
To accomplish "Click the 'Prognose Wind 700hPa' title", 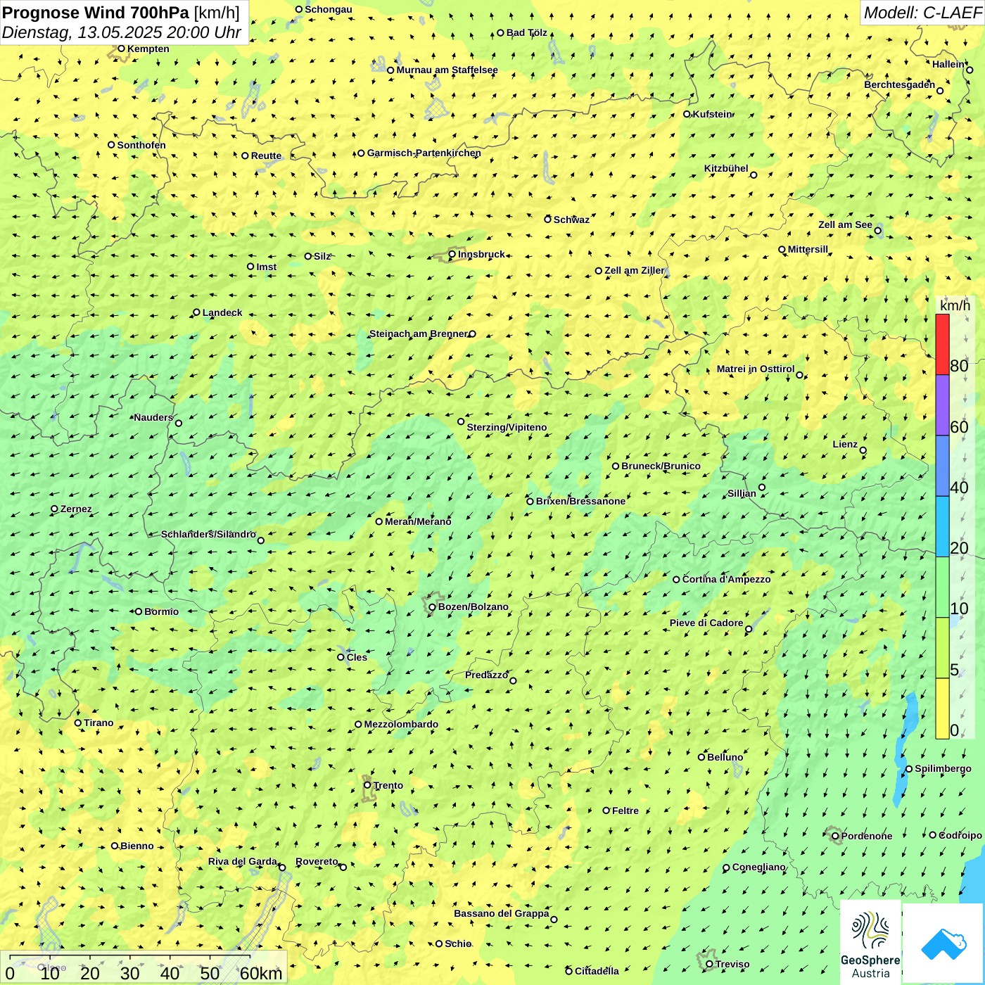I will point(96,13).
